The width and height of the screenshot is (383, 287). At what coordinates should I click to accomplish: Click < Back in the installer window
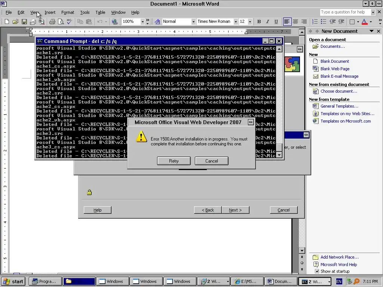coord(208,210)
